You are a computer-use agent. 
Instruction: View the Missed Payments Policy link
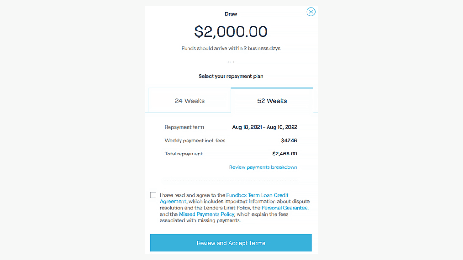206,214
